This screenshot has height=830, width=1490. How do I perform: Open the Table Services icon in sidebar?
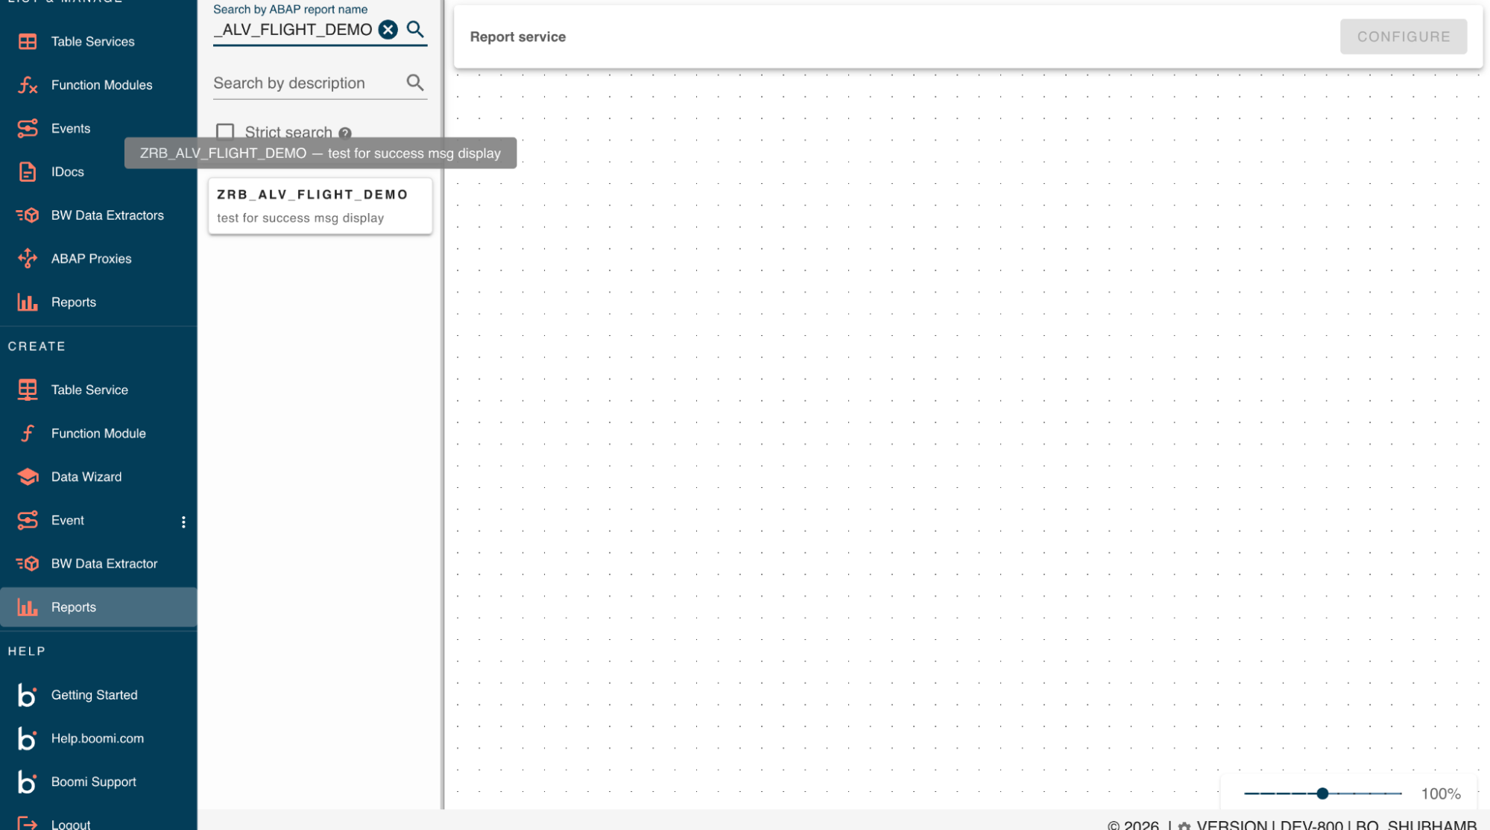click(x=28, y=42)
